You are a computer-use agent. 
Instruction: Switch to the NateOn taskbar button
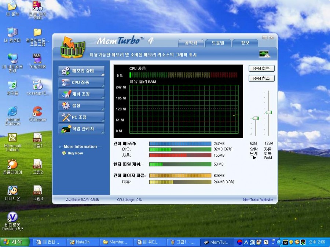(83, 242)
